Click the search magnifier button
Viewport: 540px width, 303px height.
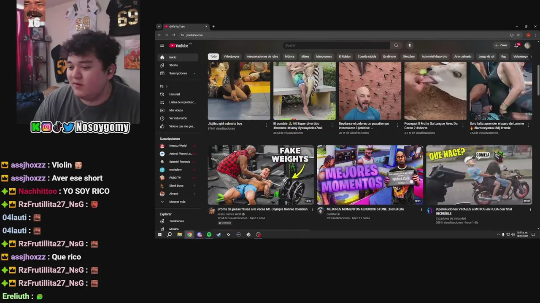tap(396, 45)
